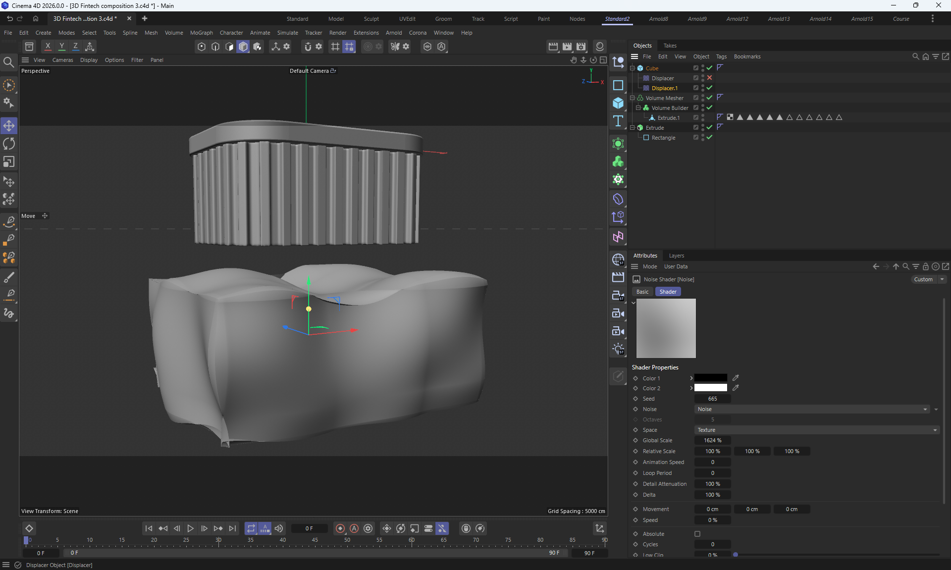The image size is (951, 570).
Task: Select the Rotate tool in left toolbar
Action: pyautogui.click(x=9, y=144)
